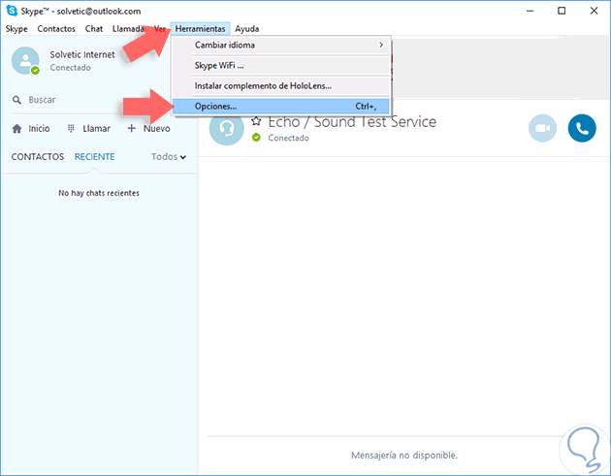Open the Todos filter dropdown

pyautogui.click(x=169, y=157)
